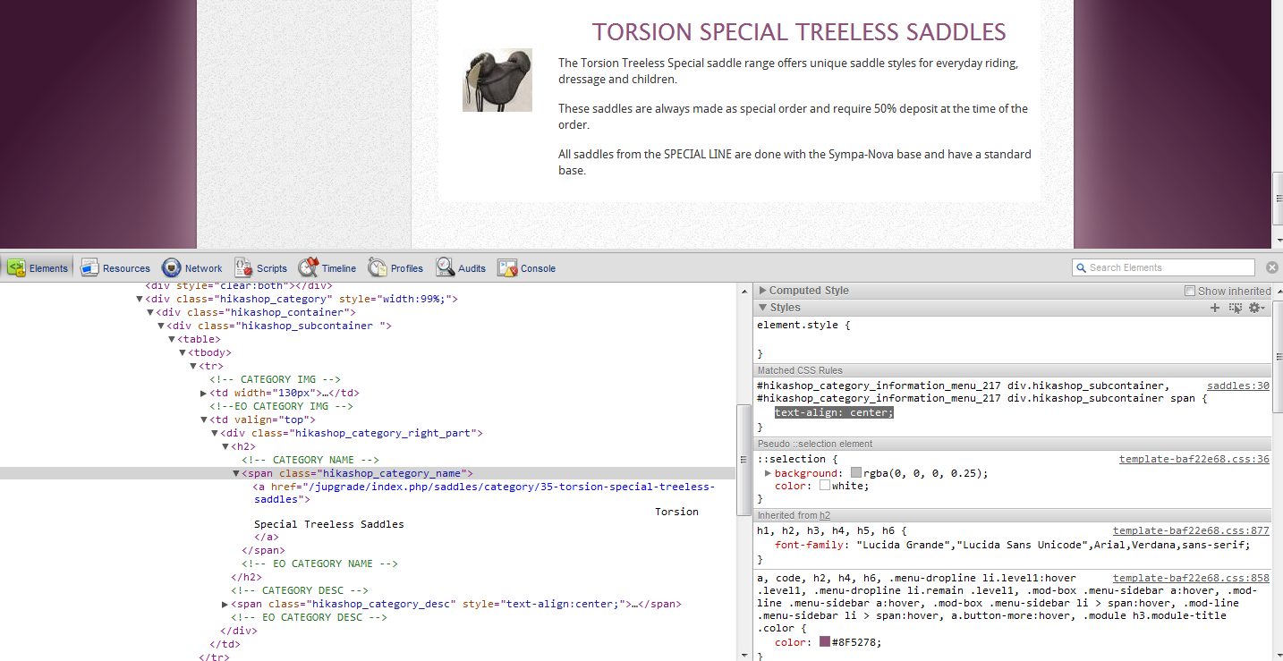Select the EO CATEGORY NAME comment line
This screenshot has width=1283, height=661.
click(319, 564)
